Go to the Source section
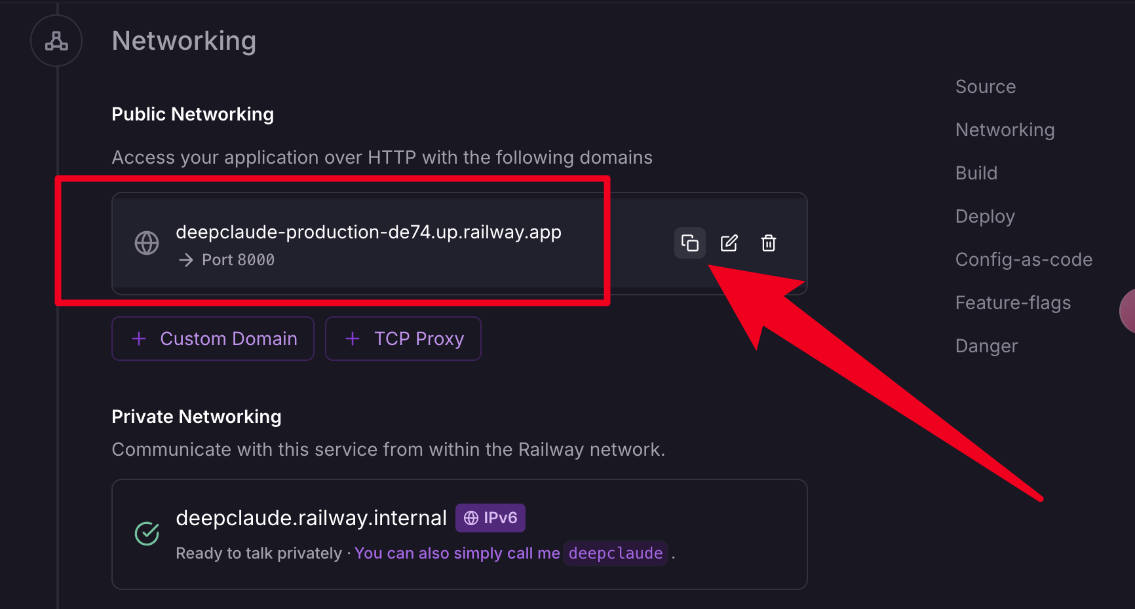This screenshot has height=609, width=1135. [985, 86]
